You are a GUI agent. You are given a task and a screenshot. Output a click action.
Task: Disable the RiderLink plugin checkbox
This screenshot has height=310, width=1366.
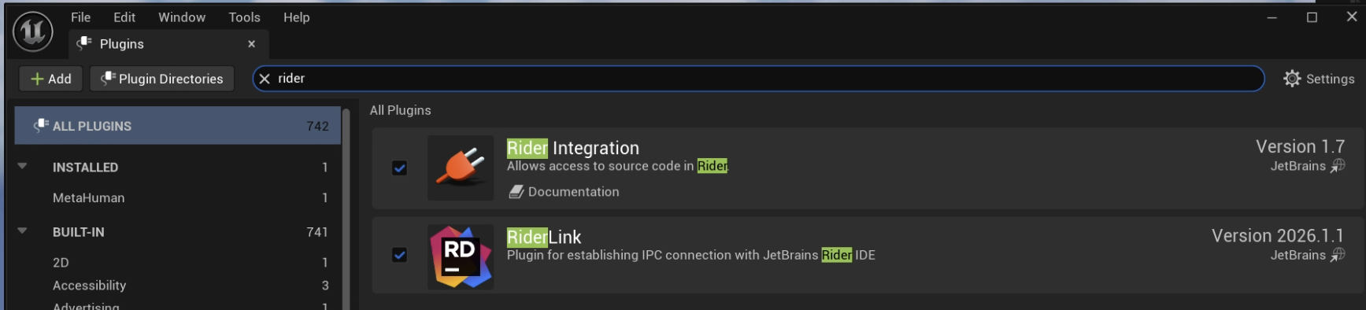click(x=400, y=255)
